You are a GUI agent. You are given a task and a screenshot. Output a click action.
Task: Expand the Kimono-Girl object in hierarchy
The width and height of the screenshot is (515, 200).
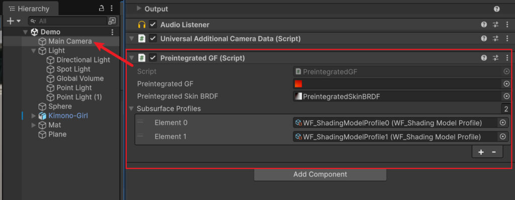click(x=33, y=116)
